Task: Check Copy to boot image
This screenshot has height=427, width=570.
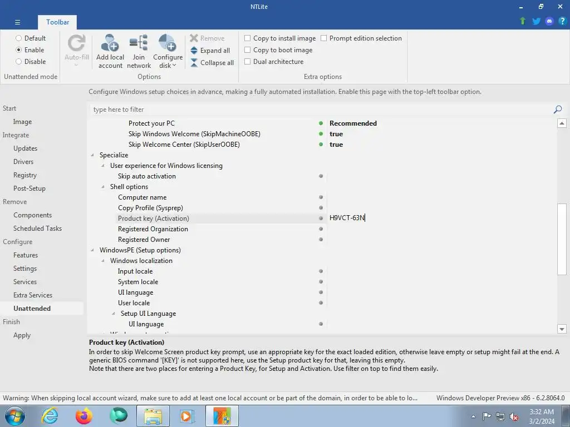Action: 248,49
